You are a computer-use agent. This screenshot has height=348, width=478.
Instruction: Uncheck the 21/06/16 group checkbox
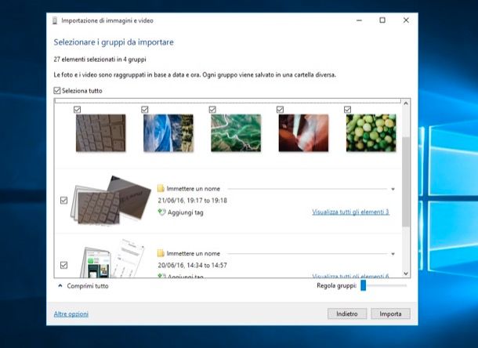pyautogui.click(x=63, y=201)
